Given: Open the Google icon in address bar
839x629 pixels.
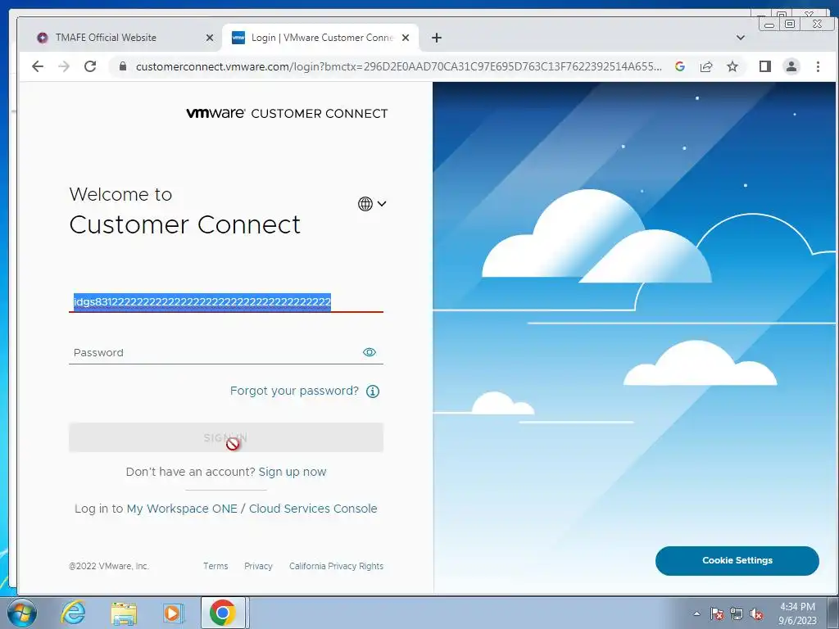Looking at the screenshot, I should point(680,66).
